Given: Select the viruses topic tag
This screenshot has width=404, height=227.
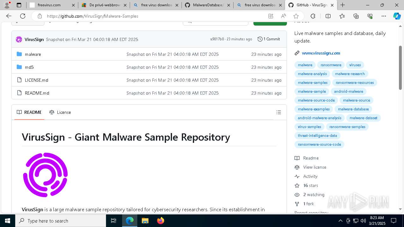Looking at the screenshot, I should coord(355,65).
